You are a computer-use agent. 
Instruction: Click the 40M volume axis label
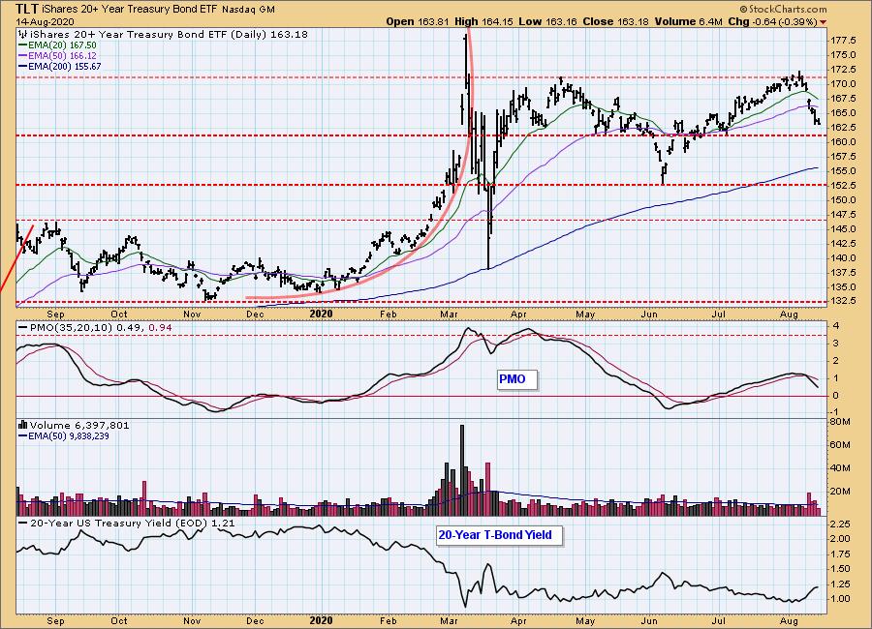840,467
